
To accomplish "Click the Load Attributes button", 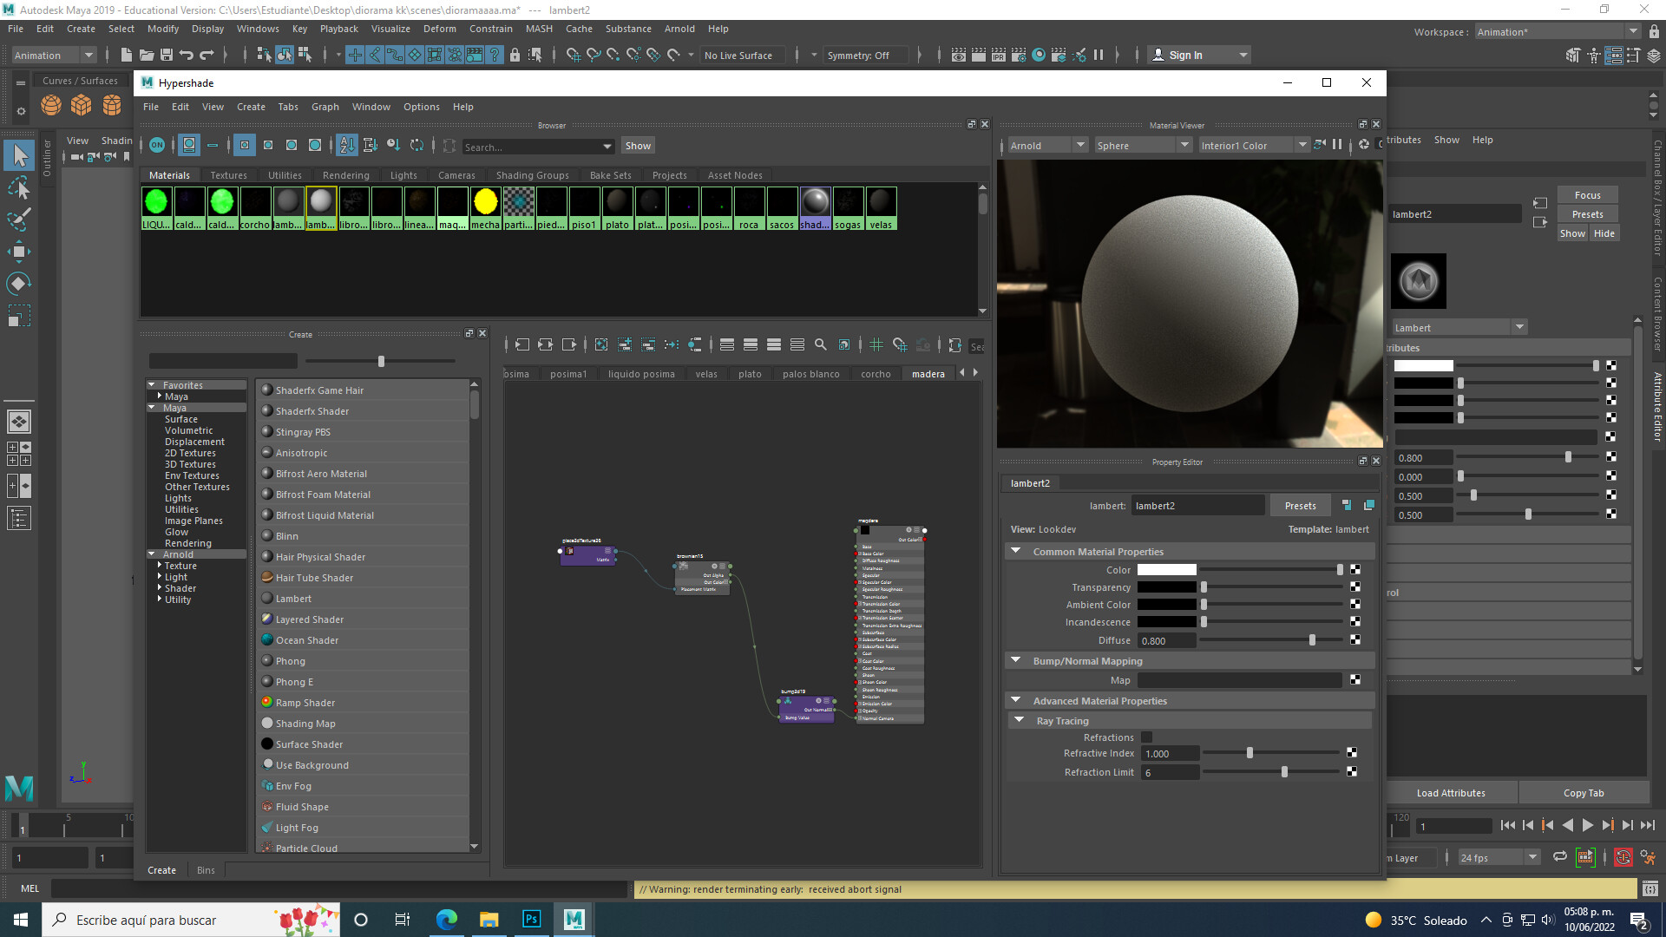I will click(1451, 793).
